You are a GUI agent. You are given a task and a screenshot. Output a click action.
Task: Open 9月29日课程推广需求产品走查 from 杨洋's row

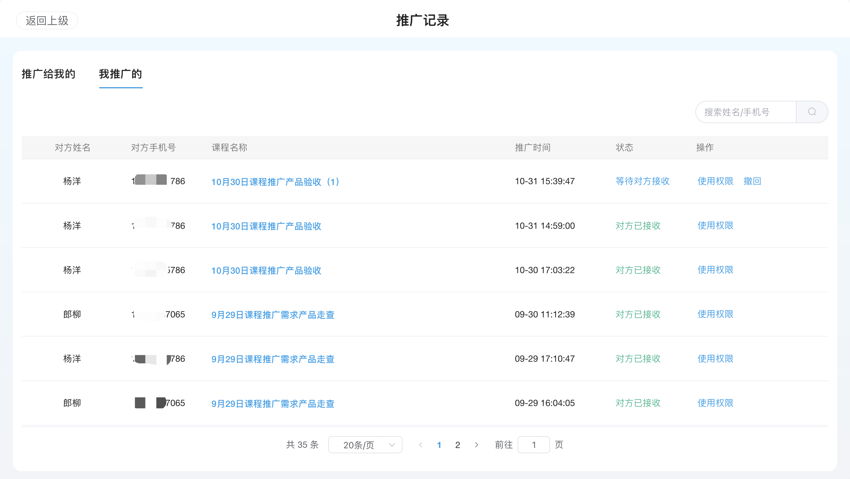tap(273, 359)
